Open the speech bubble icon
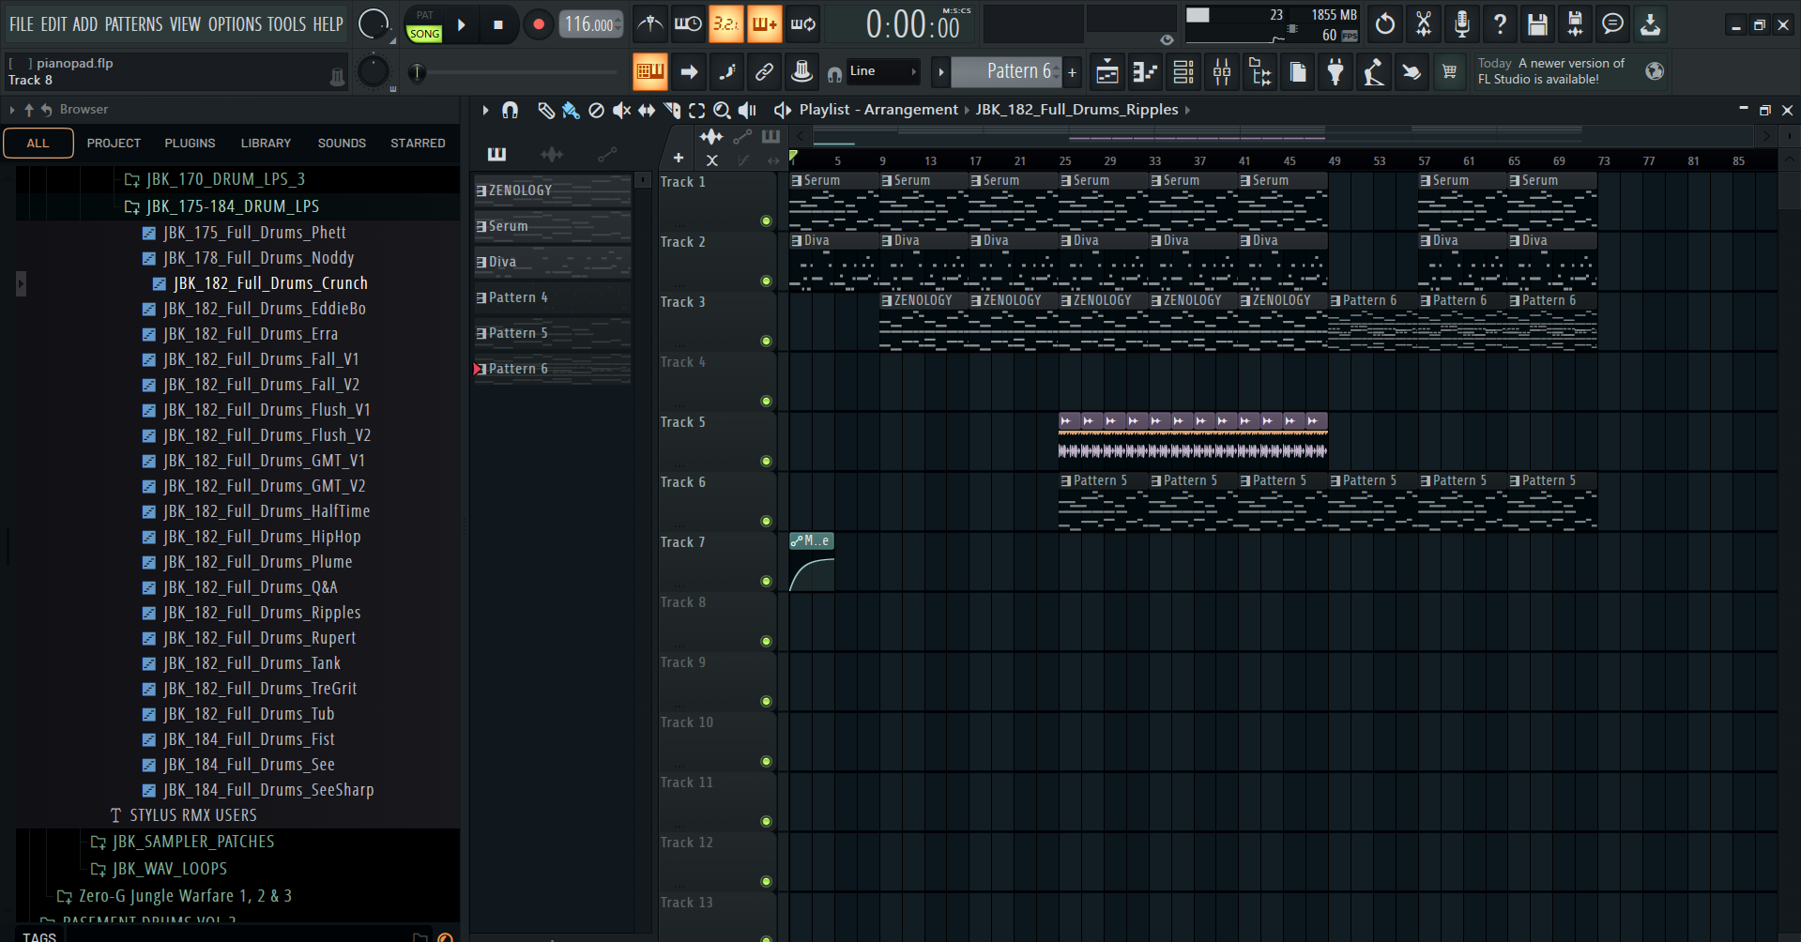Screen dimensions: 1801x942 [x=1612, y=24]
